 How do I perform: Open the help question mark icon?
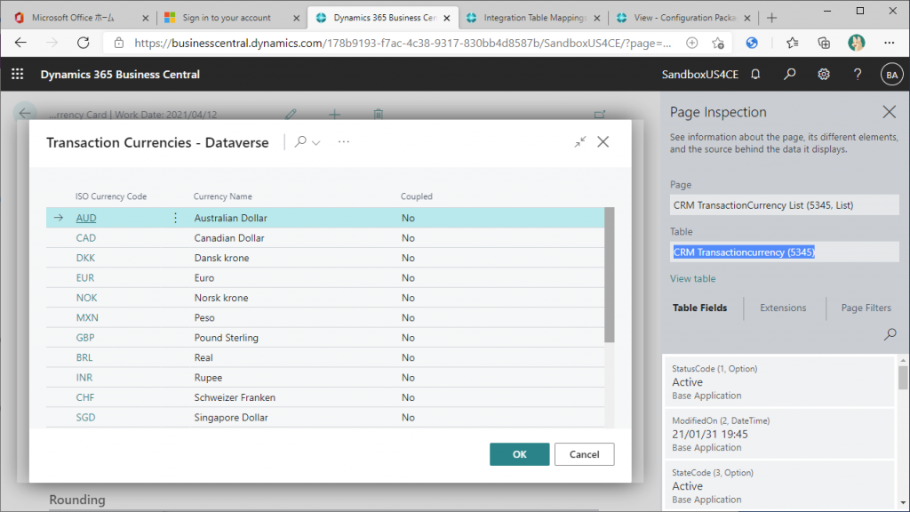coord(858,75)
